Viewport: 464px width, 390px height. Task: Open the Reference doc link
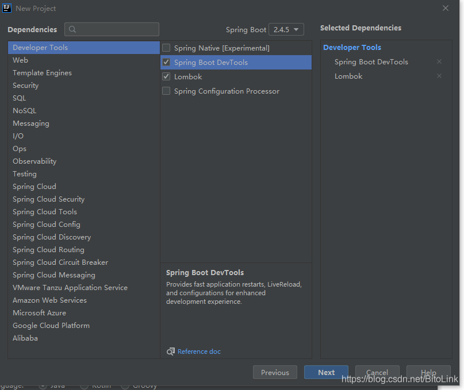(x=199, y=352)
